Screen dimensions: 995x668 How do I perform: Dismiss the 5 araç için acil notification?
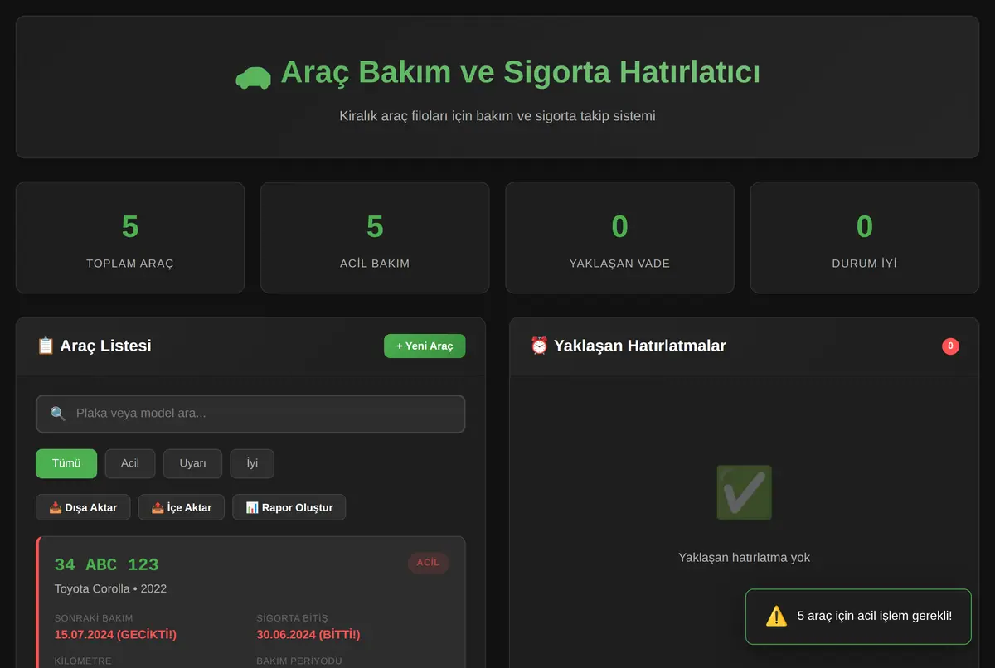click(858, 616)
